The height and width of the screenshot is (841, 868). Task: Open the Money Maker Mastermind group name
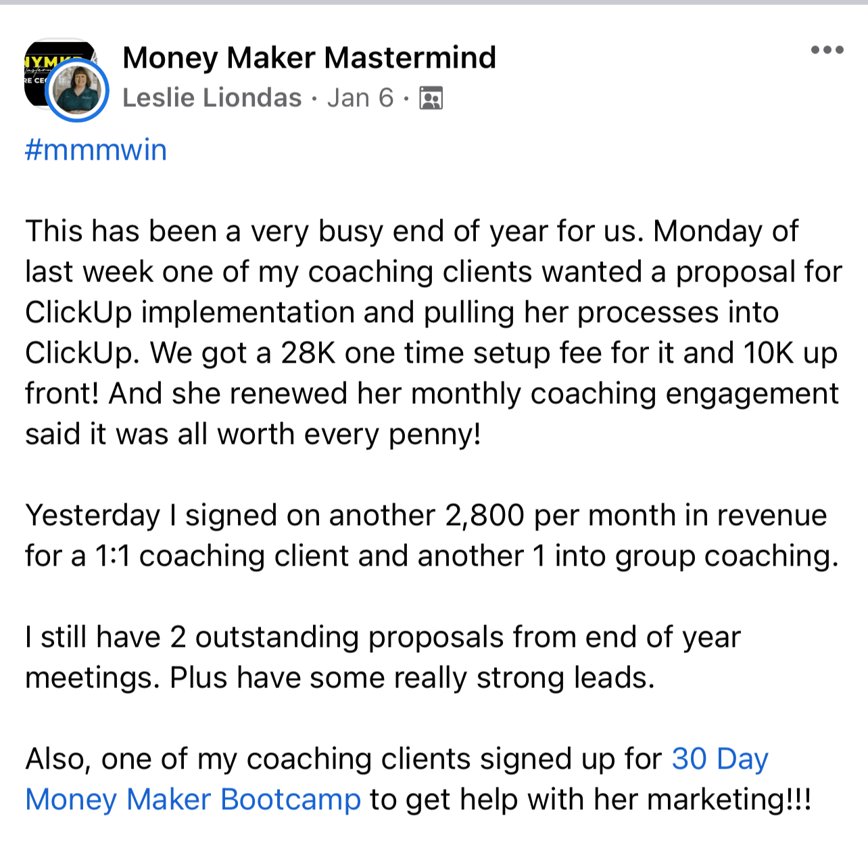coord(310,58)
